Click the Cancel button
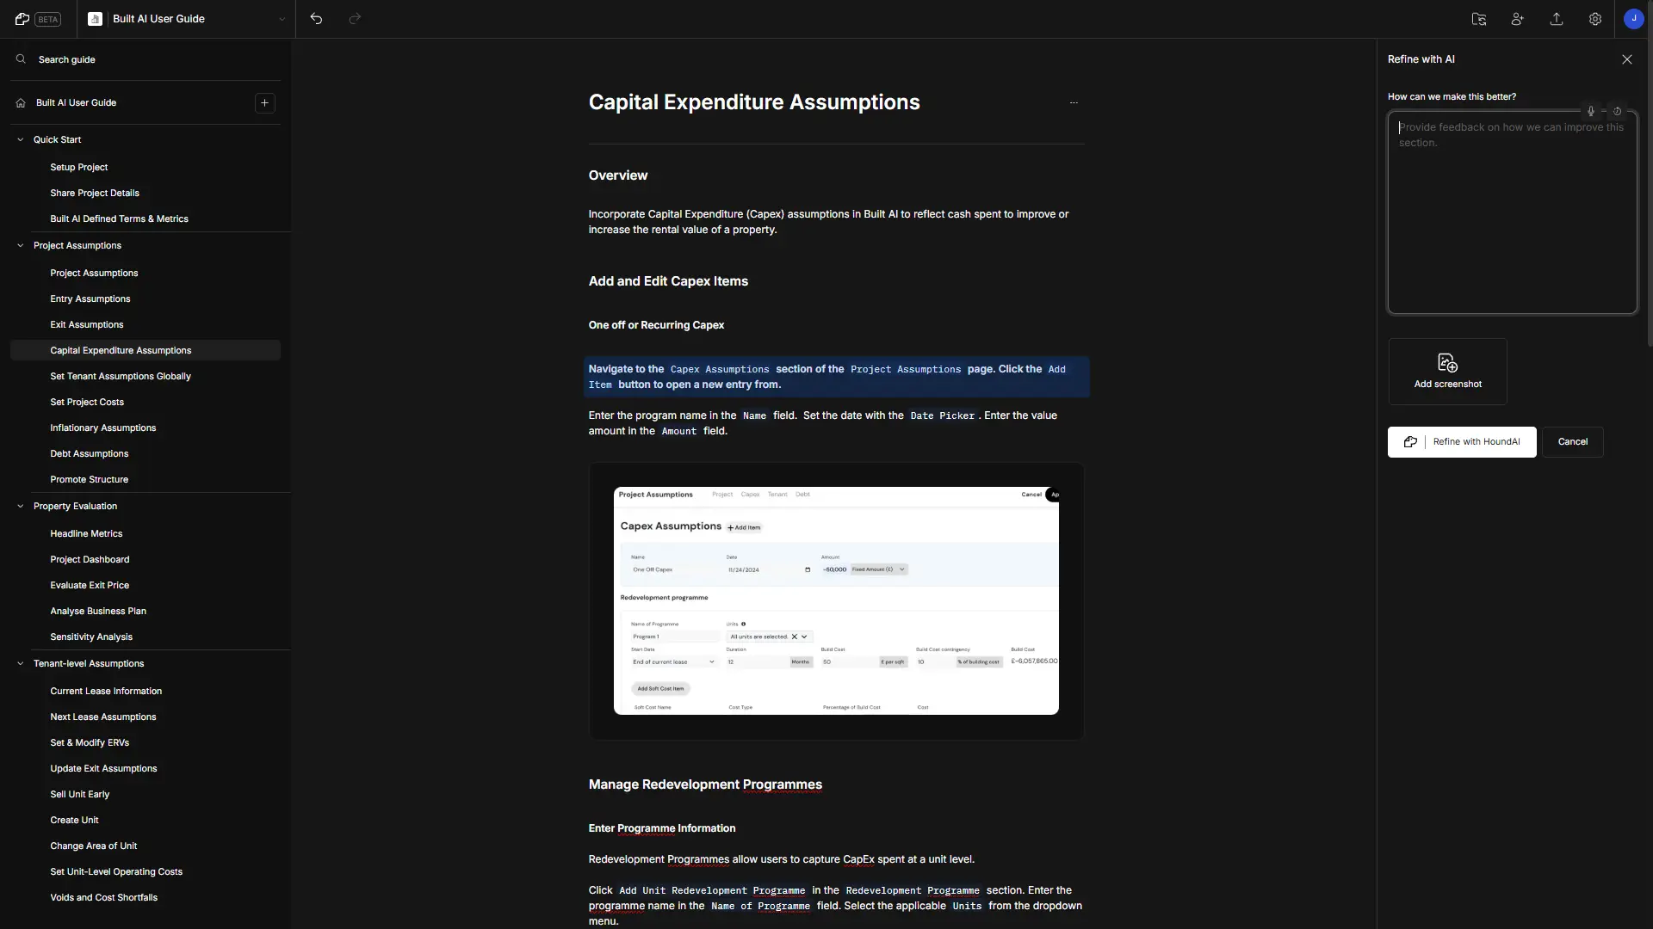The width and height of the screenshot is (1653, 929). pyautogui.click(x=1572, y=440)
